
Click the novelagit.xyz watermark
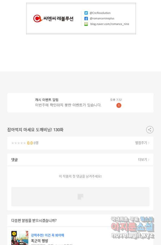132,235
